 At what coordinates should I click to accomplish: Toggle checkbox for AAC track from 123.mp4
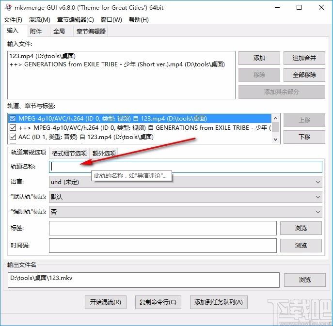(13, 137)
